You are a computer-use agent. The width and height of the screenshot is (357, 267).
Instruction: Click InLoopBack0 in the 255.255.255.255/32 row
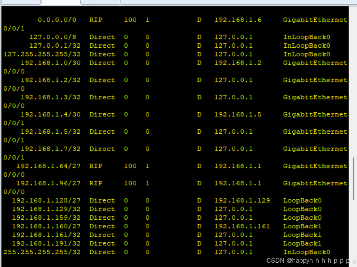point(307,252)
